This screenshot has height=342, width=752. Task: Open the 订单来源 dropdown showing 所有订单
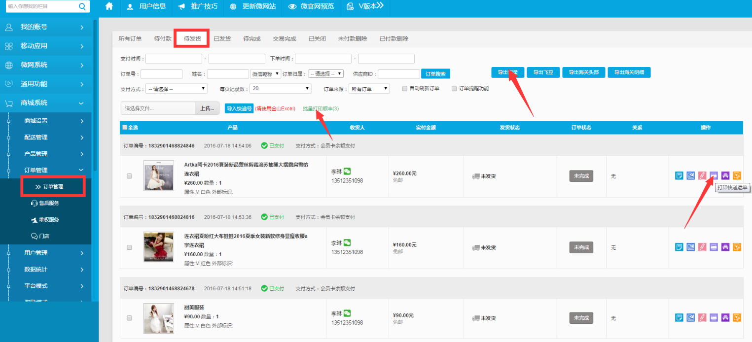(369, 89)
